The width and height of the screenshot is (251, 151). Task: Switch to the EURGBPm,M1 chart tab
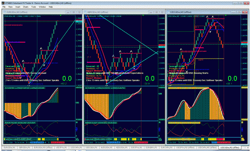(151, 147)
